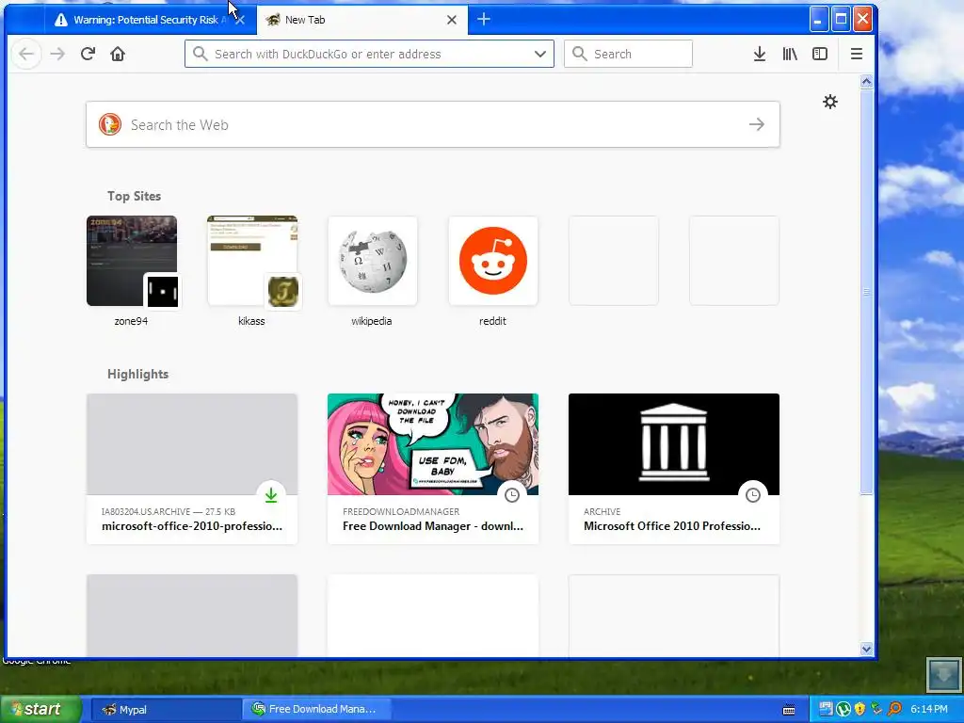
Task: Toggle the sidebars icon in toolbar
Action: click(x=820, y=54)
